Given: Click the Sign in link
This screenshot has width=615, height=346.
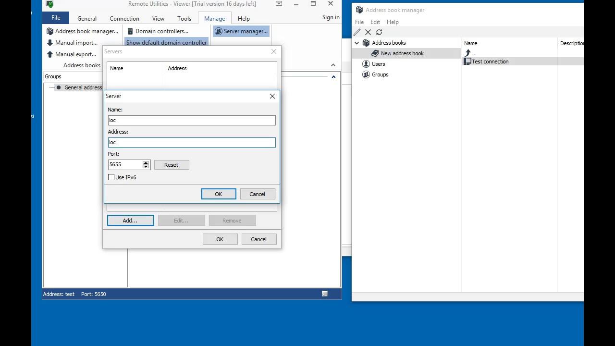Looking at the screenshot, I should [x=331, y=17].
